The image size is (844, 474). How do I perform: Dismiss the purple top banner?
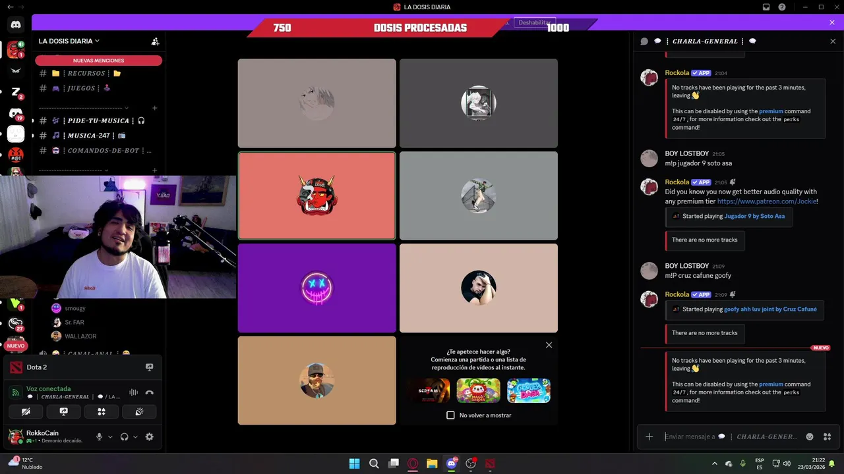(x=832, y=22)
